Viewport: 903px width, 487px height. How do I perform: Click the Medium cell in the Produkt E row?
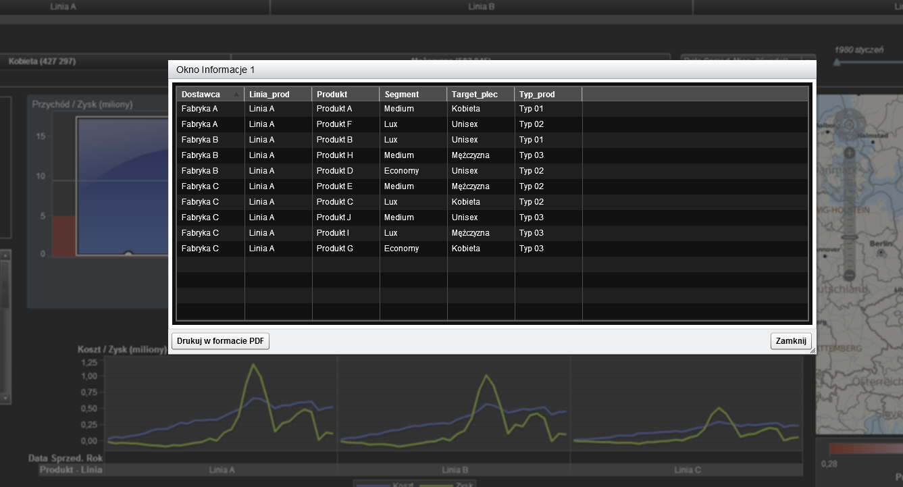pos(413,186)
